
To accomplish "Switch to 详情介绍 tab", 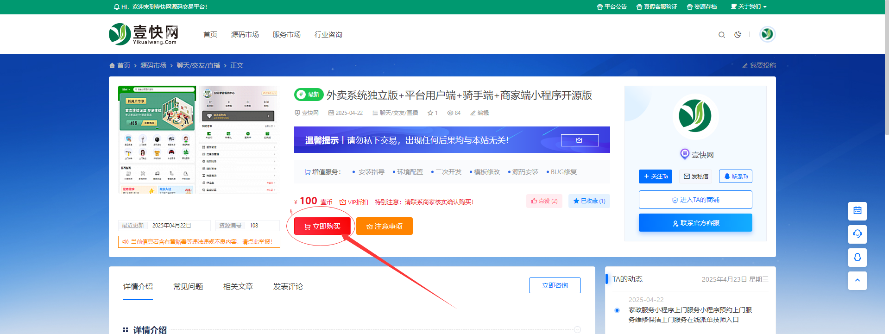I will (x=138, y=287).
